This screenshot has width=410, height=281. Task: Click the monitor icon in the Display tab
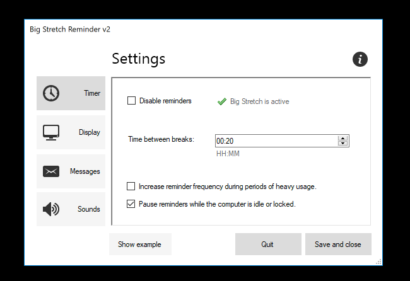[x=51, y=132]
